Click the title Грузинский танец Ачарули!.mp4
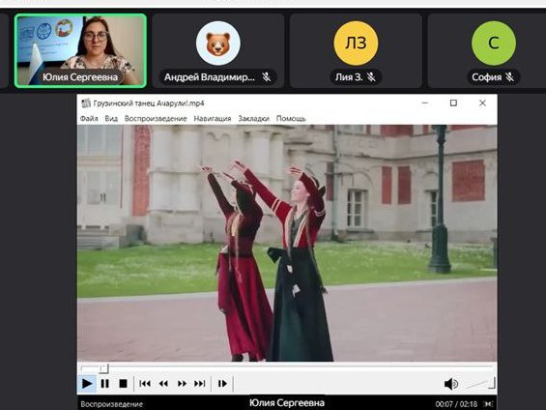Viewport: 546px width, 410px height. click(x=149, y=103)
